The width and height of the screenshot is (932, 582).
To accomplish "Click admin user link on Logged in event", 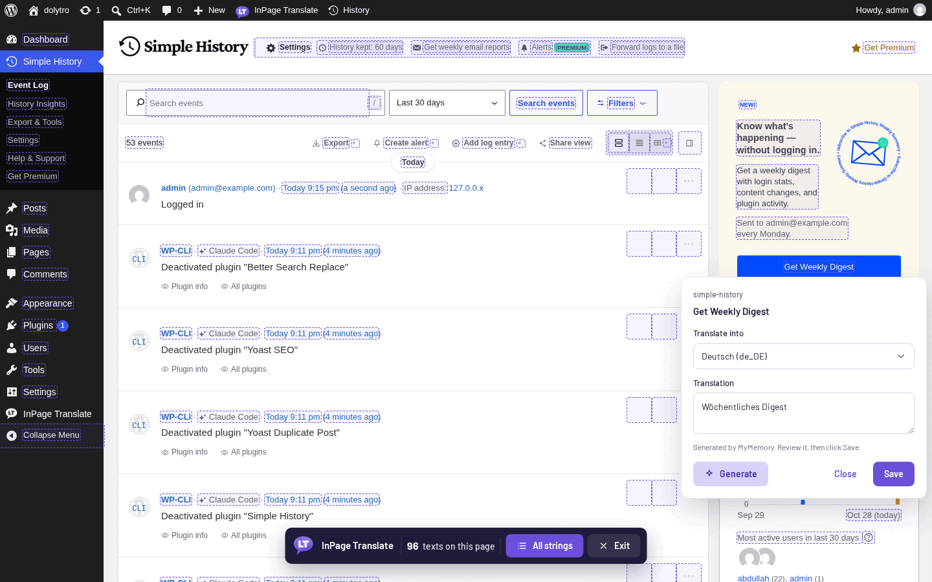I will click(x=218, y=188).
